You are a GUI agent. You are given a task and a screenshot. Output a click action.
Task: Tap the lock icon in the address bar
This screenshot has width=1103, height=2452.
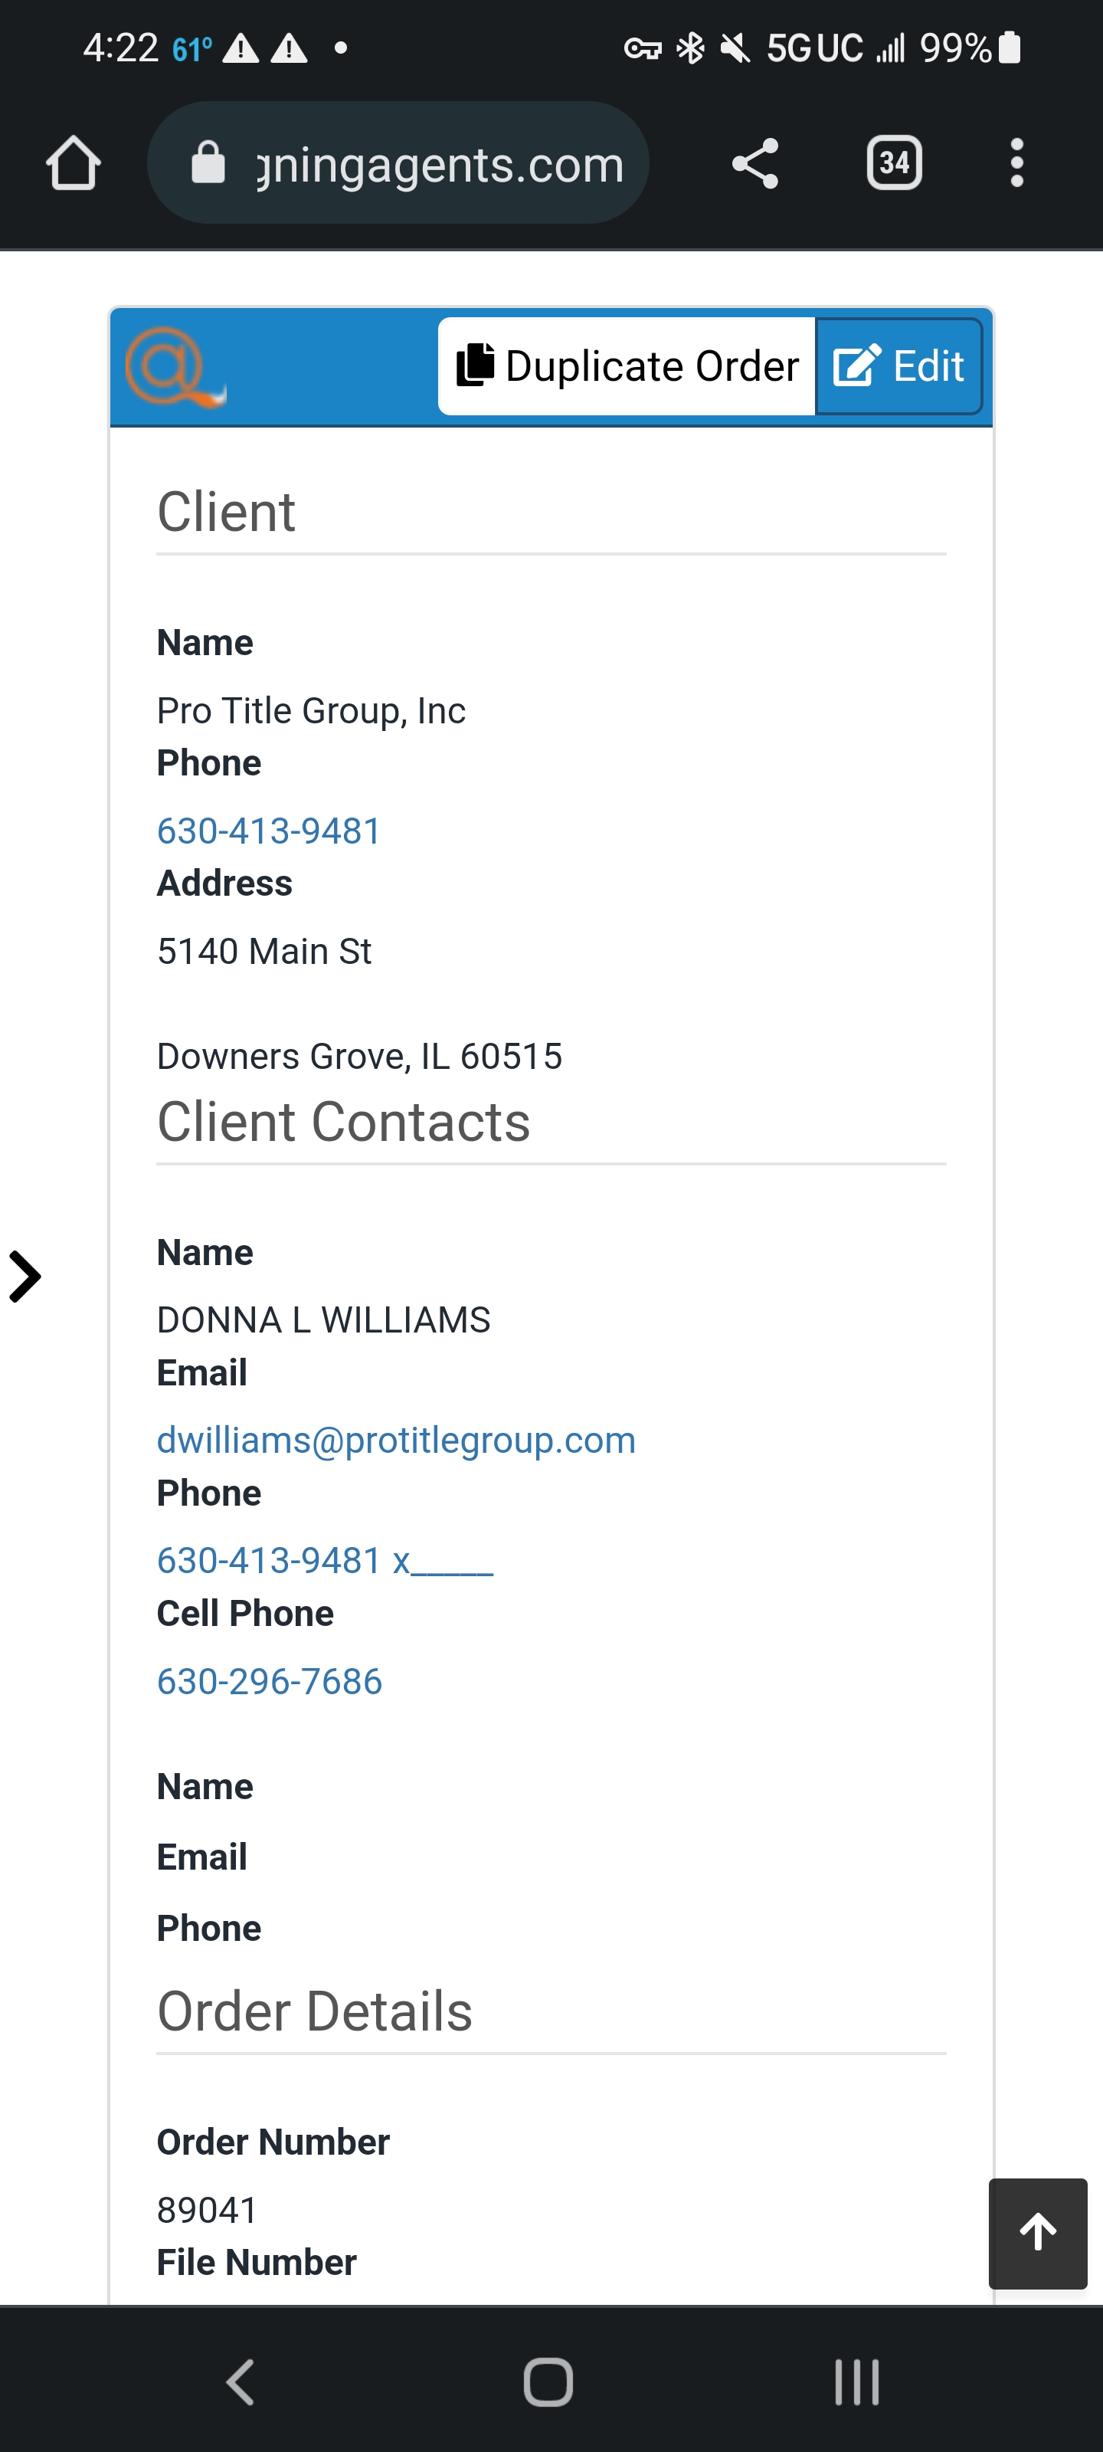(x=208, y=162)
